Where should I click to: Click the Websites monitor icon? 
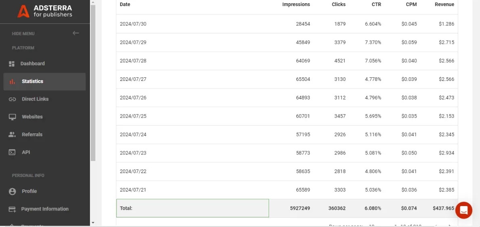pos(12,117)
